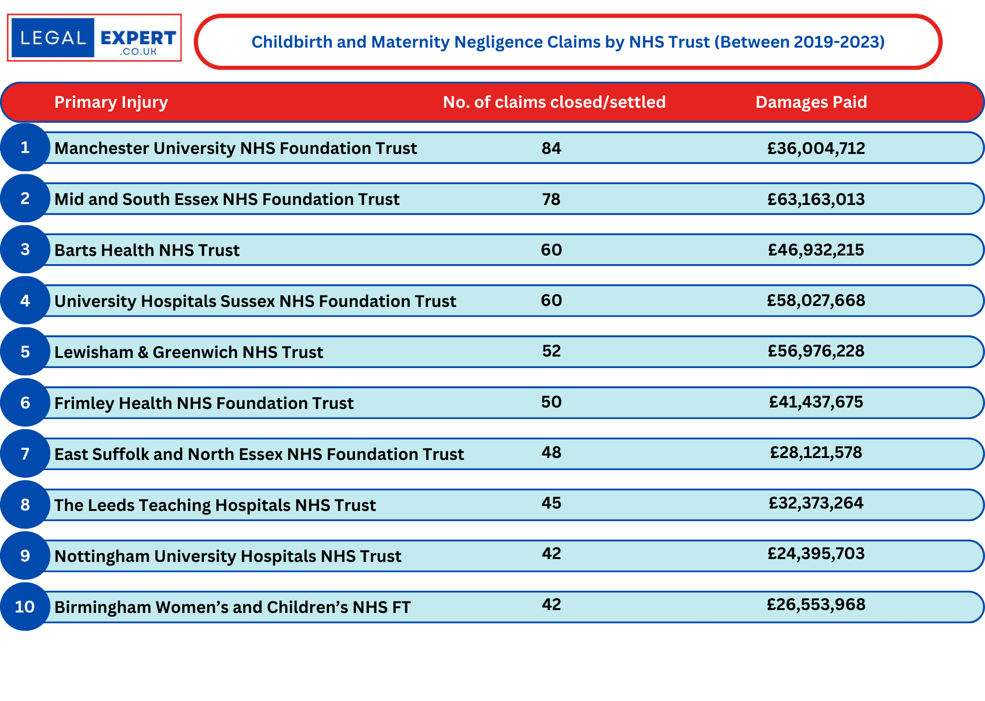The height and width of the screenshot is (701, 985).
Task: Select the number 10 rank badge
Action: (x=25, y=607)
